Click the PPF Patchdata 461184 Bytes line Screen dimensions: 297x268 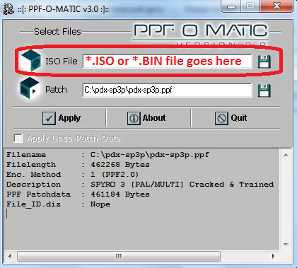click(78, 194)
